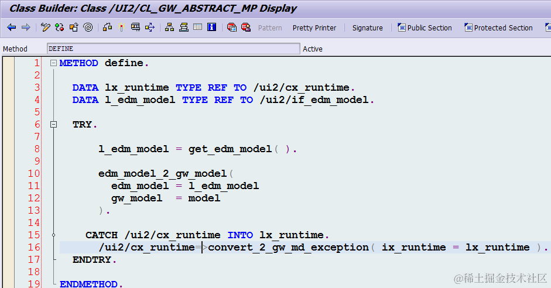Toggle Display/Change mode with the pencil icon
551x288 pixels.
[x=45, y=28]
